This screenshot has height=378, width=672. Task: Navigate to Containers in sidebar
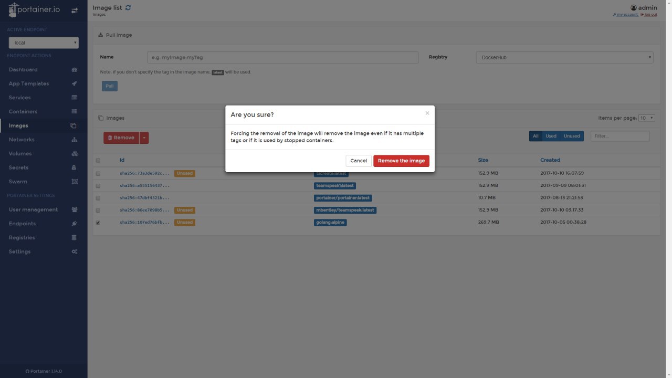pyautogui.click(x=23, y=111)
